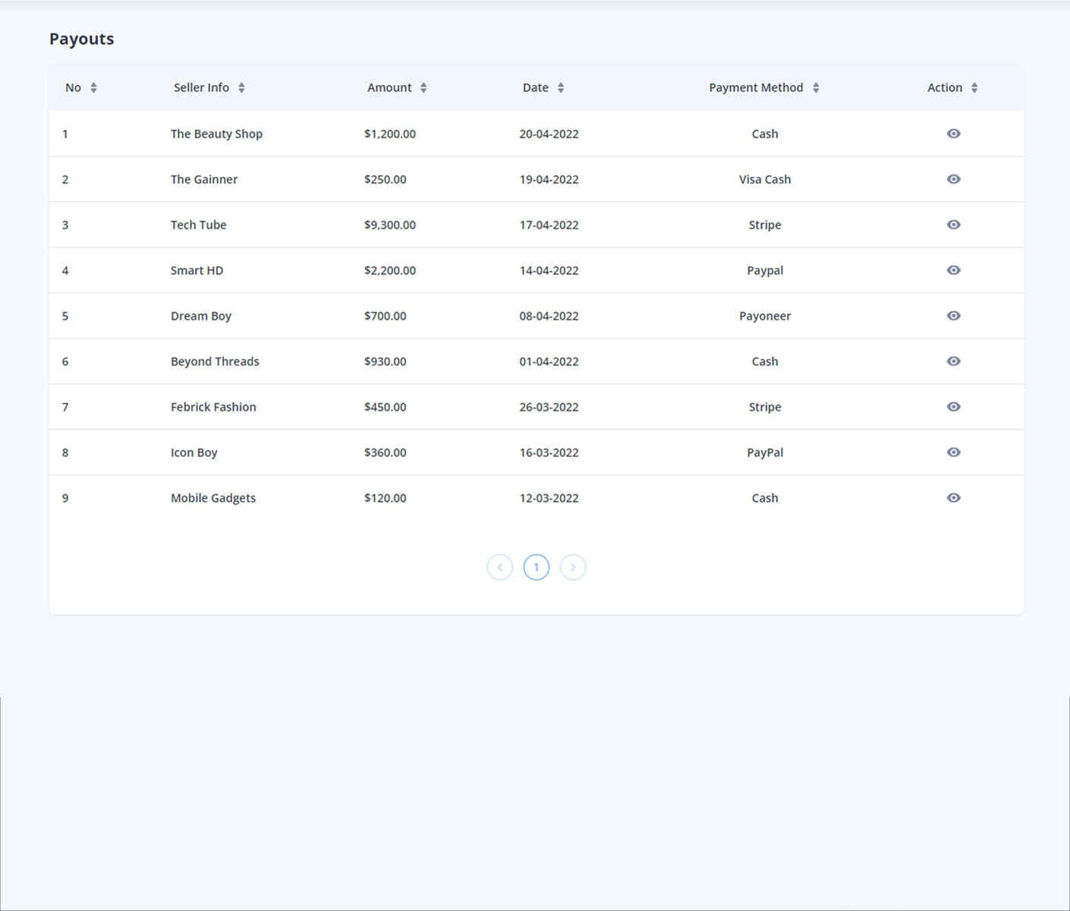Go to previous page arrow
The image size is (1070, 911).
tap(500, 567)
